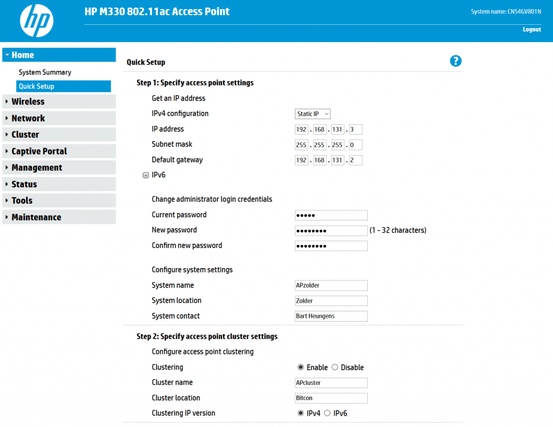Click last octet of Default gateway
This screenshot has height=427, width=553.
pos(355,160)
